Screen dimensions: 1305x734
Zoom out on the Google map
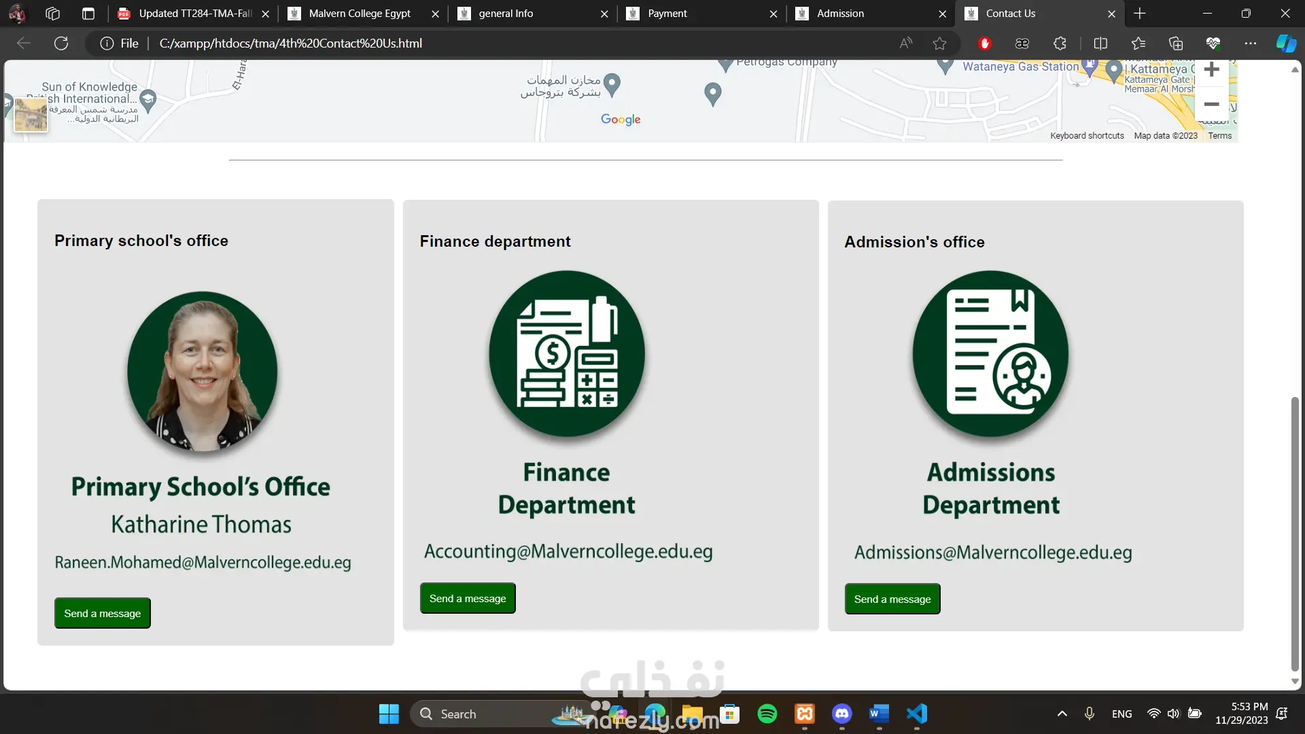click(1211, 104)
